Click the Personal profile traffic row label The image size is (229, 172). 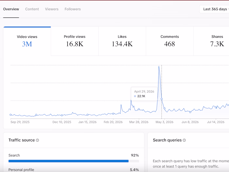point(21,170)
